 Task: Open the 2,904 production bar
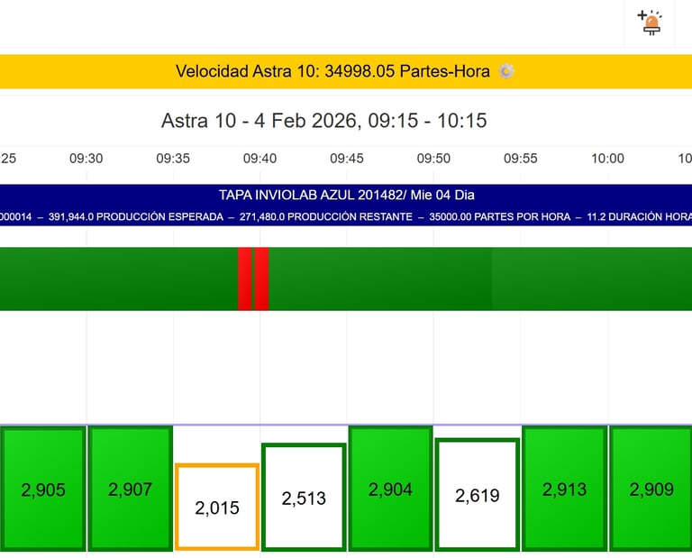click(x=390, y=489)
